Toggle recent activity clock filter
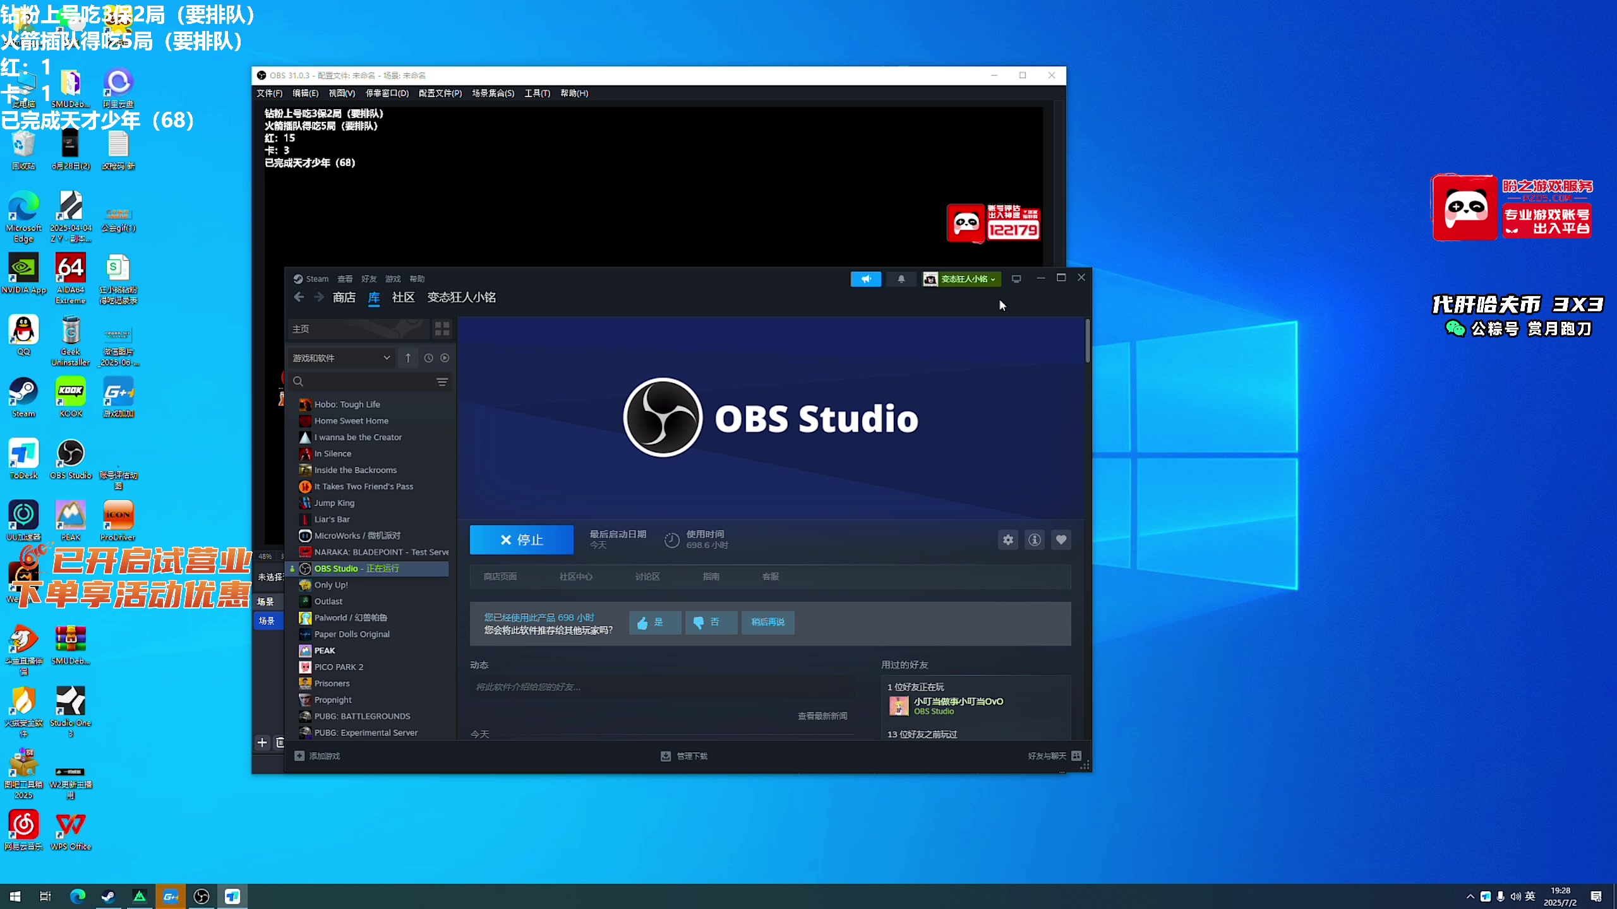Viewport: 1617px width, 909px height. click(x=428, y=358)
